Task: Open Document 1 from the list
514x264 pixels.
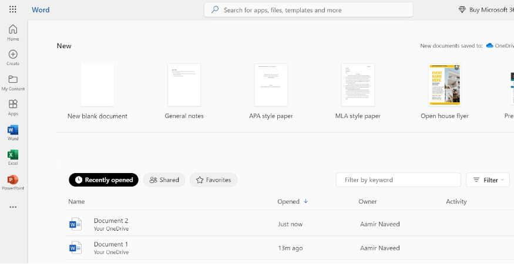Action: tap(111, 244)
